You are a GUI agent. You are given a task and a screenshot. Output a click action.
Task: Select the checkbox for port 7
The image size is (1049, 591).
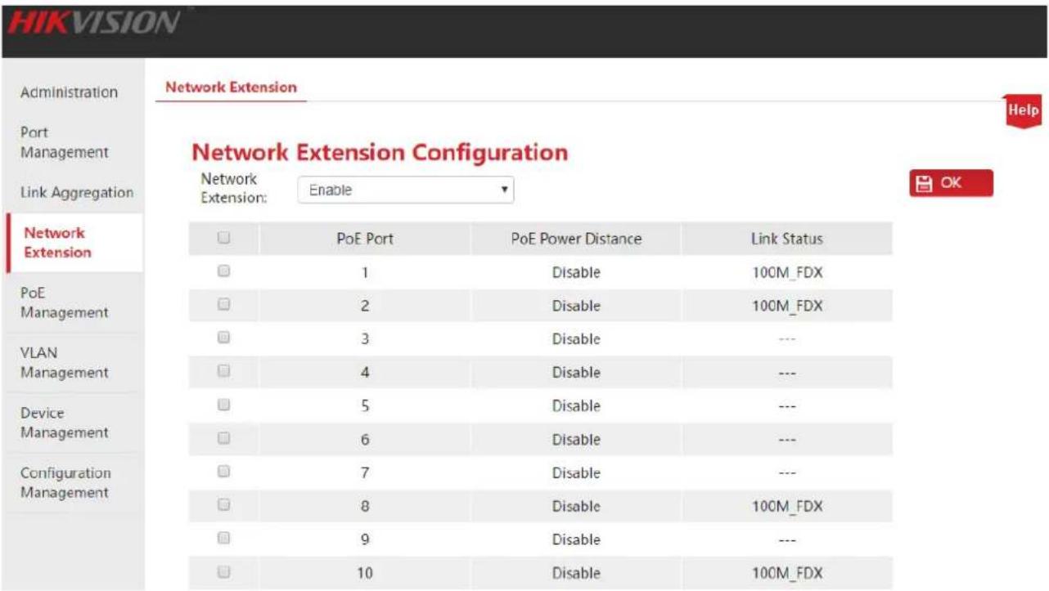223,472
